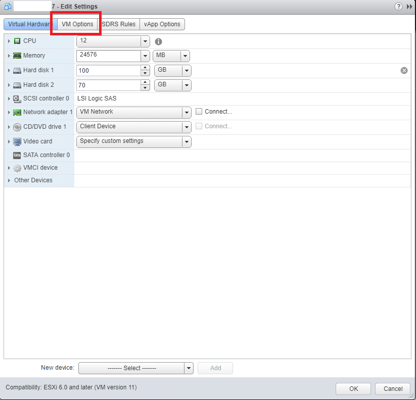Open the Memory size dropdown

[x=145, y=56]
